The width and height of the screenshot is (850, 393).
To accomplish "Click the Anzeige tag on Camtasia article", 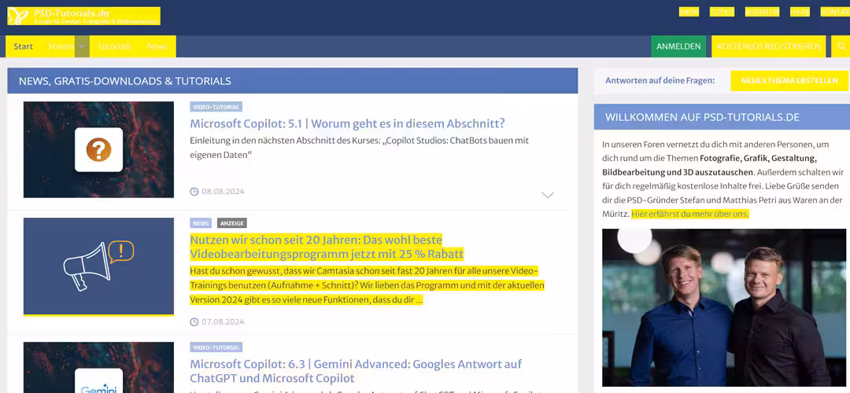I will click(x=232, y=223).
